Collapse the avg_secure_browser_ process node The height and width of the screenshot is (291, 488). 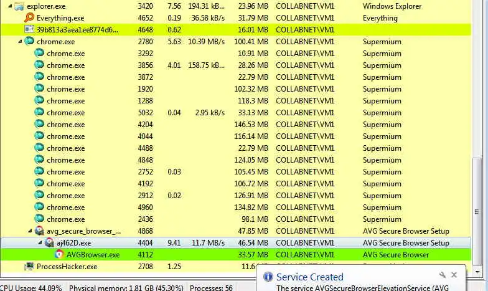pyautogui.click(x=30, y=231)
